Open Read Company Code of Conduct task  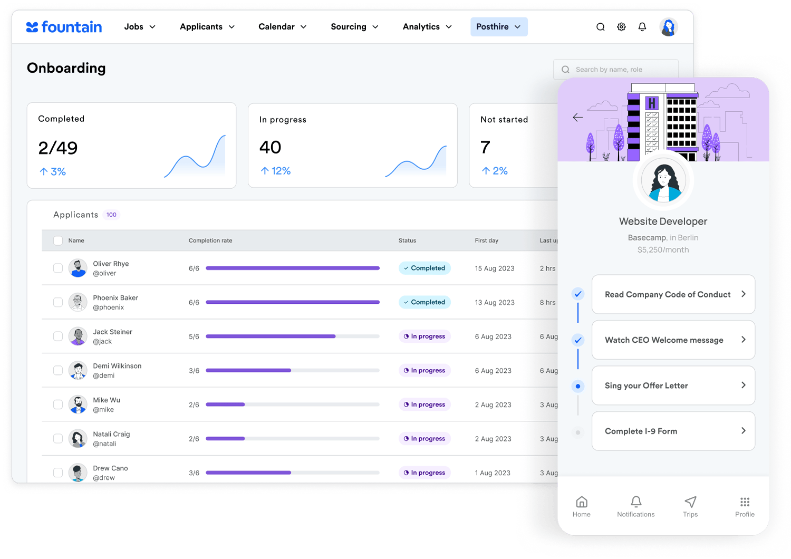673,294
